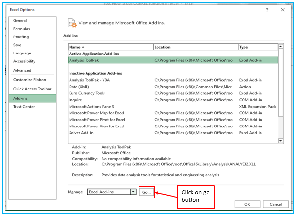Select the Solver Add-in row
The image size is (296, 216).
(x=173, y=133)
